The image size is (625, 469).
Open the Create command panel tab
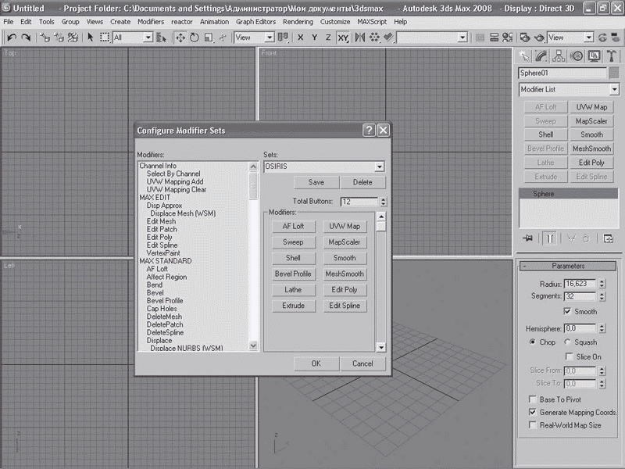pos(523,55)
